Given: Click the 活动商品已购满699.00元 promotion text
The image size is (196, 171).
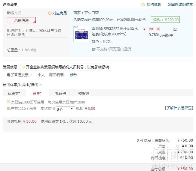Looking at the screenshot, I should point(109,20).
